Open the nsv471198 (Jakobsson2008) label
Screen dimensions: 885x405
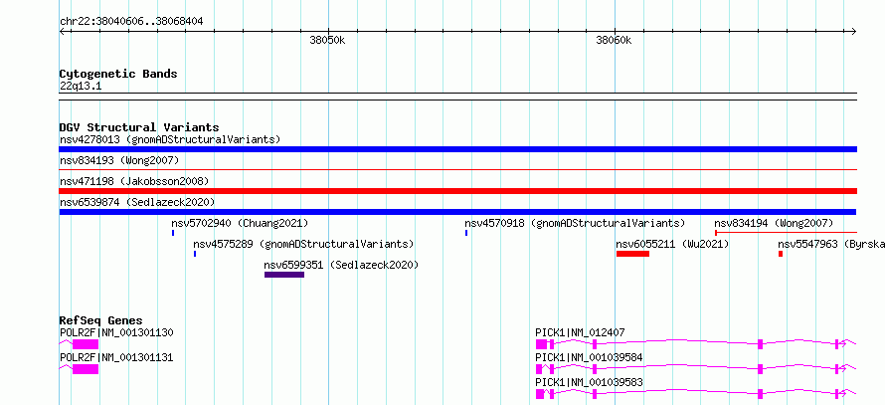(134, 181)
